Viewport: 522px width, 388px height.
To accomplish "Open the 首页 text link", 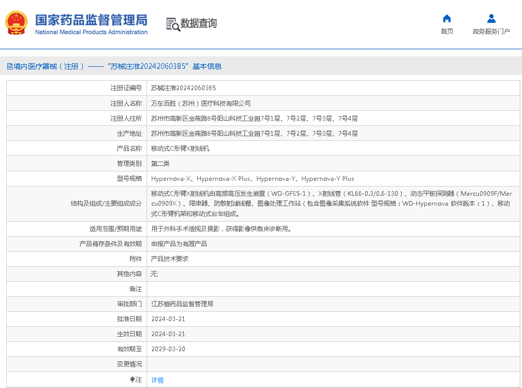I will [x=447, y=32].
